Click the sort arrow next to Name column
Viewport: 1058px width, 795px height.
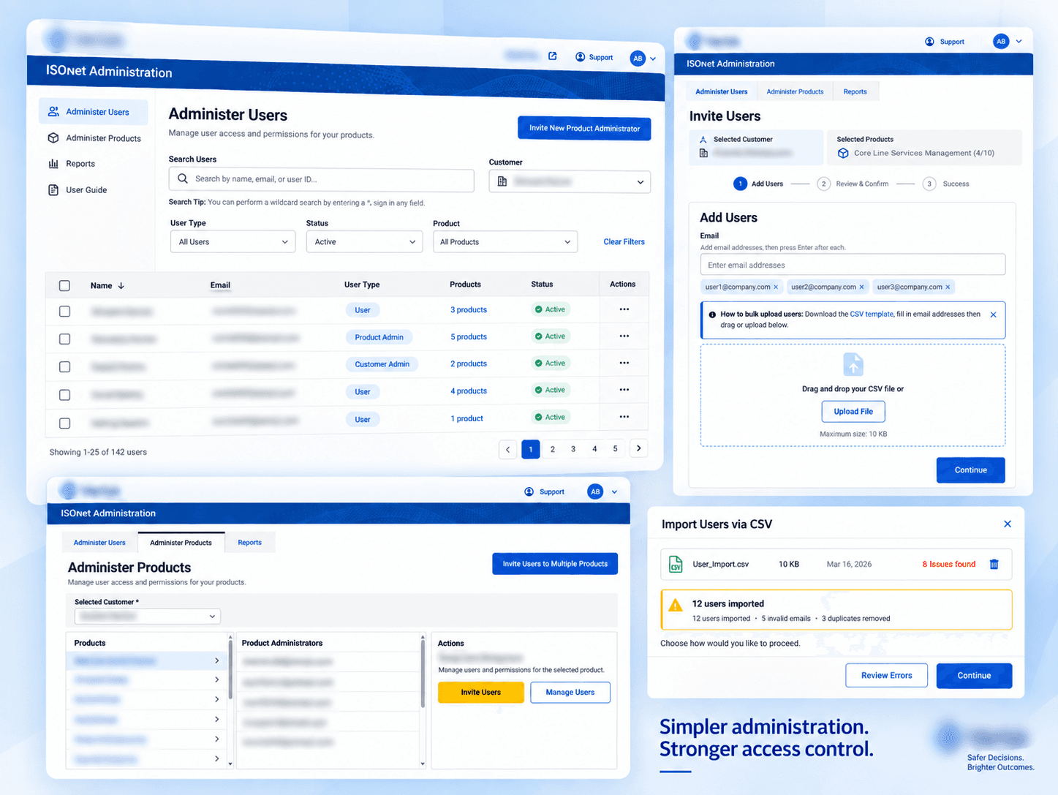click(121, 286)
